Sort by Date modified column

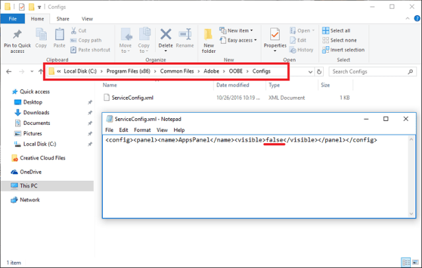pos(233,85)
